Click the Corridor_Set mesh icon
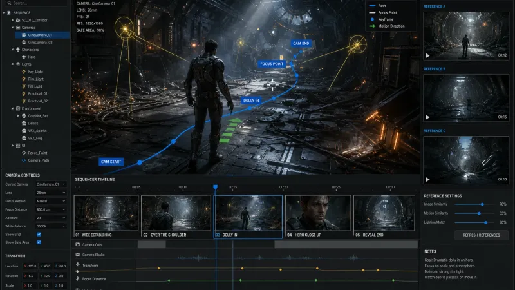This screenshot has width=515, height=290. 24,116
